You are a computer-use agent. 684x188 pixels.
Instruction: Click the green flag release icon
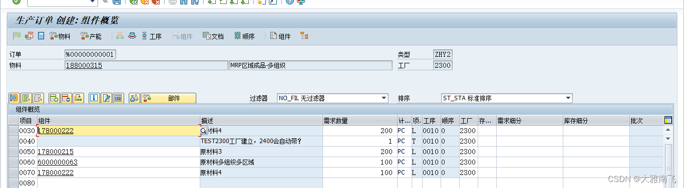pyautogui.click(x=17, y=36)
